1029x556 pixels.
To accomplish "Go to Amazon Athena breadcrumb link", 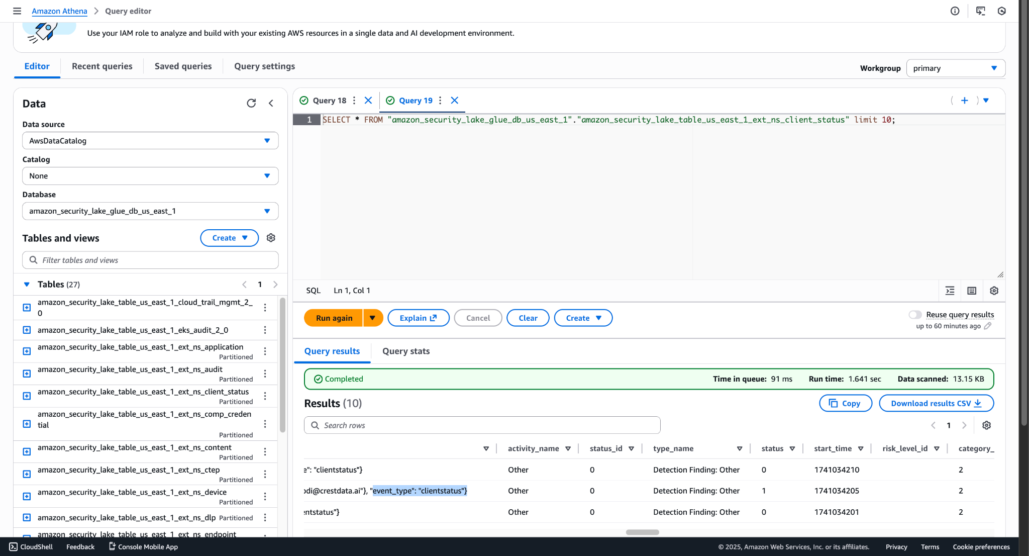I will click(59, 11).
